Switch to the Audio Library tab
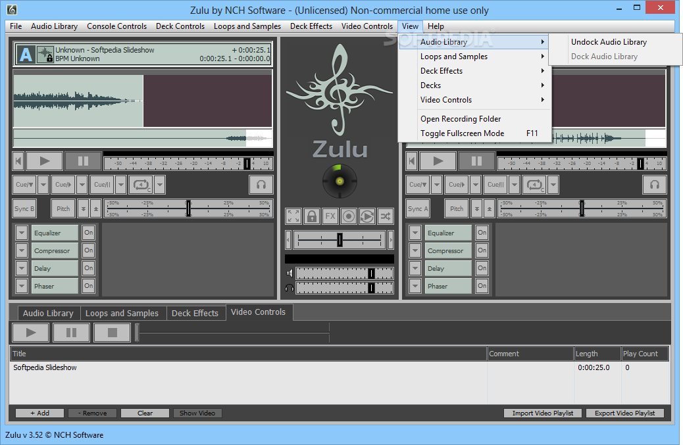The image size is (683, 445). point(48,313)
